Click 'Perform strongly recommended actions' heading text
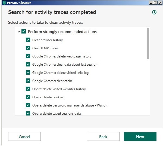Viewport: 163px width, 146px height. (x=62, y=32)
